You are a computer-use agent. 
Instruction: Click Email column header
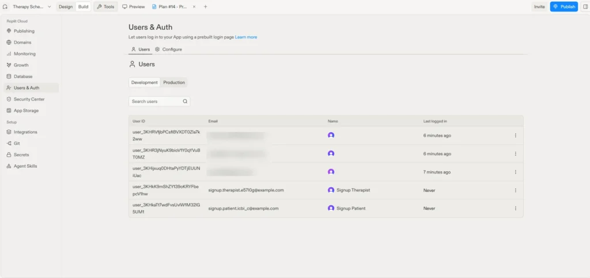pos(213,121)
